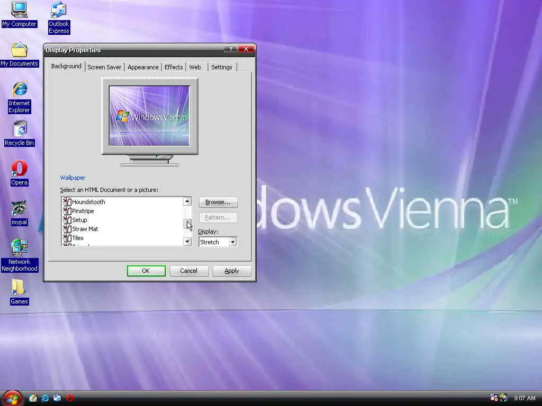The width and height of the screenshot is (542, 406).
Task: Click the wallpaper list scrollbar thumb
Action: (x=187, y=224)
